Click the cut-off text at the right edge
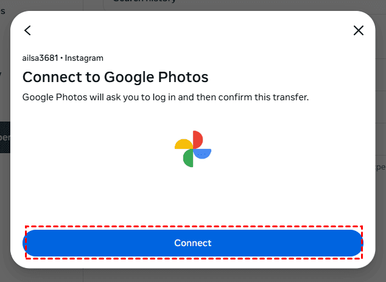This screenshot has height=282, width=386. (381, 167)
